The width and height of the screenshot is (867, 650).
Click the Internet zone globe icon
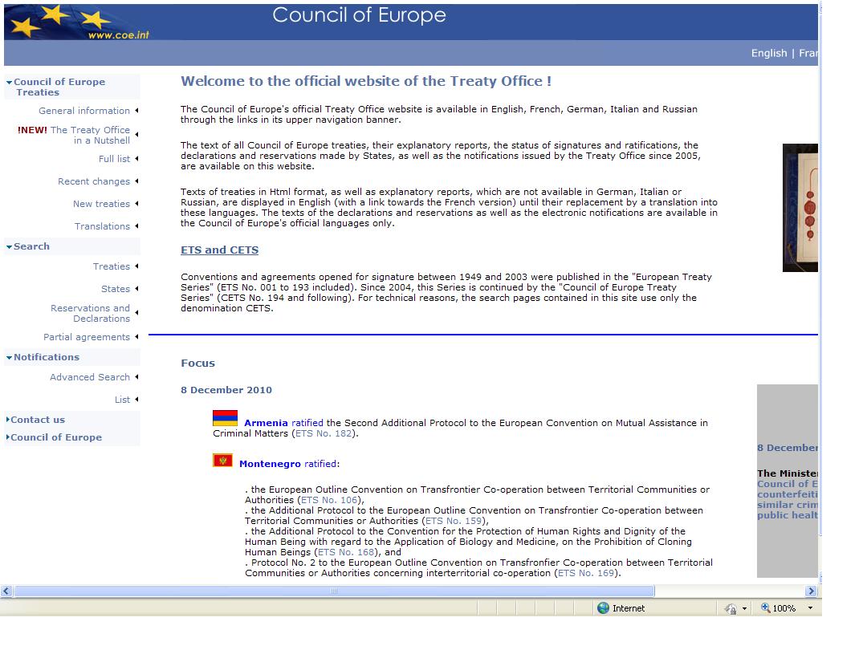coord(603,608)
